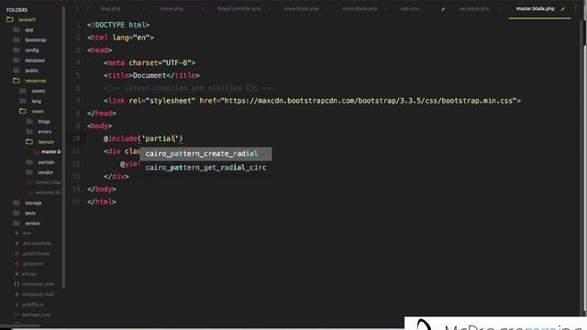
Task: Open the contact.blade file in sidebar
Action: coord(48,182)
